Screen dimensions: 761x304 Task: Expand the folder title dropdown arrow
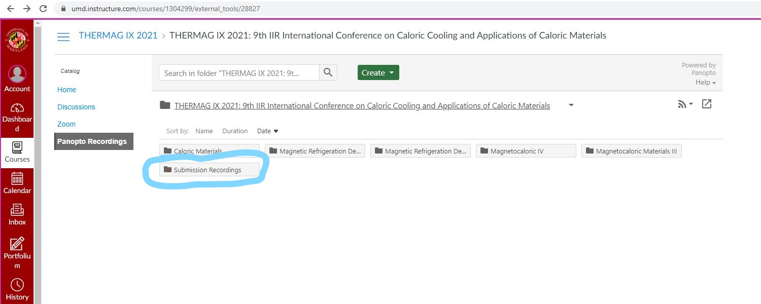[x=571, y=105]
